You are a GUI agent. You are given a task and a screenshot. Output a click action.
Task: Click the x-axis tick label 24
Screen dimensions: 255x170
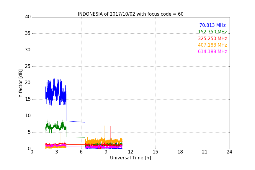click(x=229, y=152)
